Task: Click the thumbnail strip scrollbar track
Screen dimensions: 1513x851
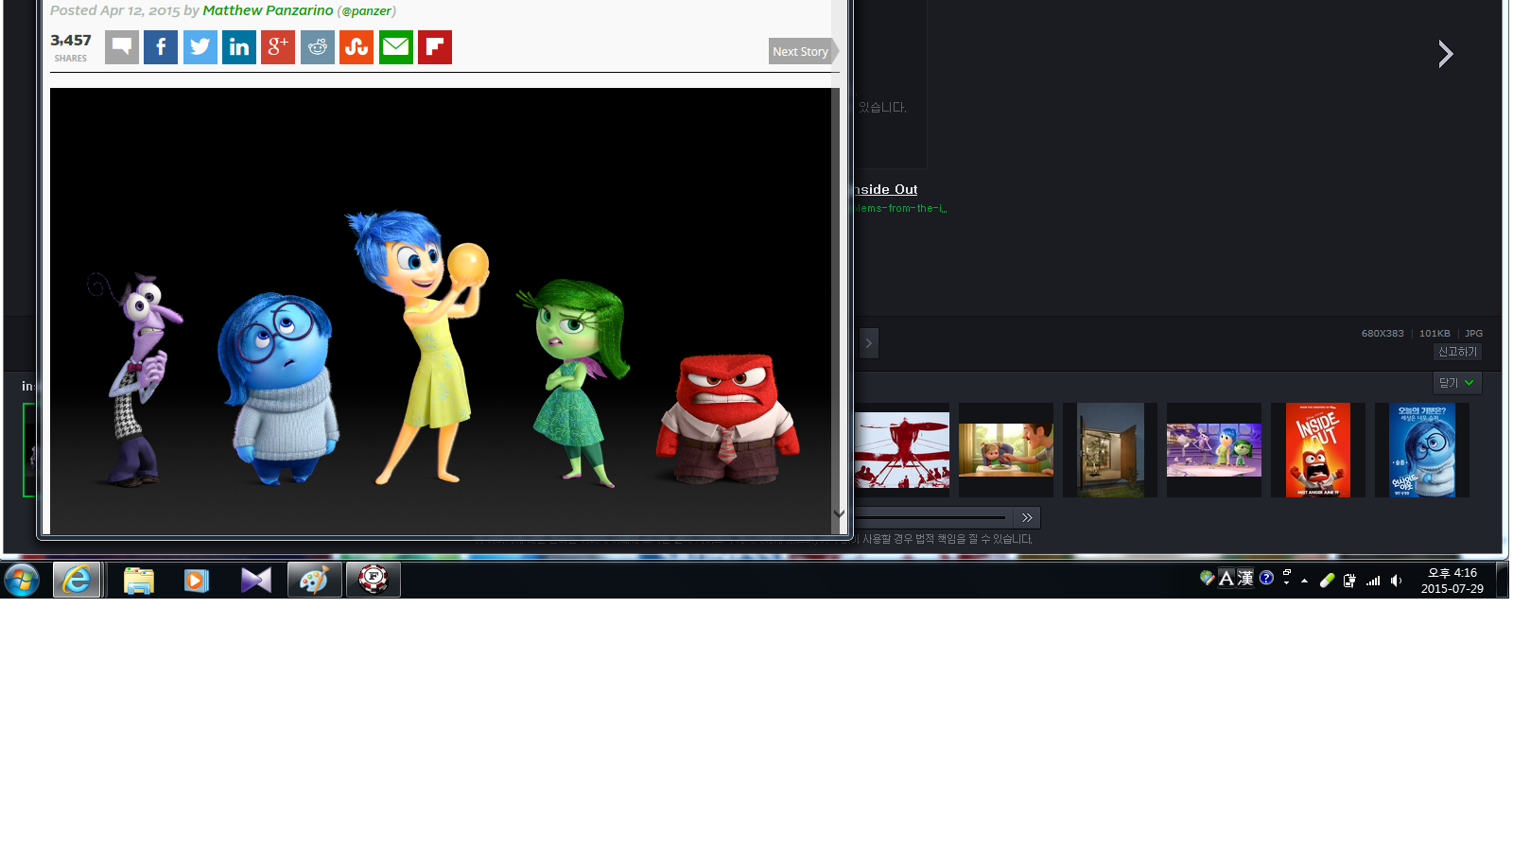Action: 931,517
